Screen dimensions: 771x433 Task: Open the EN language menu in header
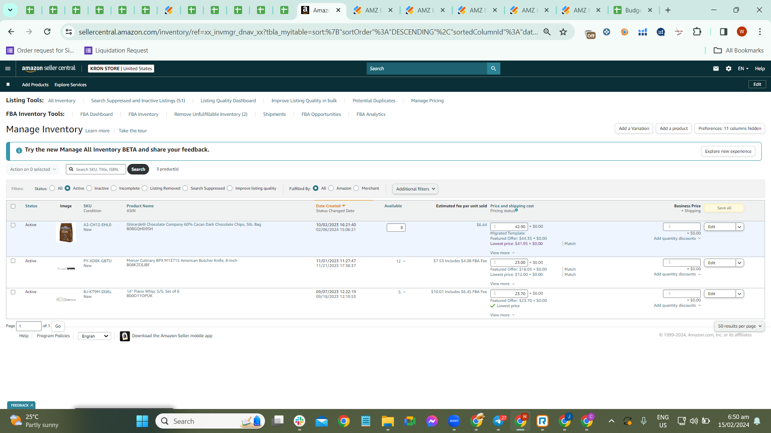click(743, 69)
